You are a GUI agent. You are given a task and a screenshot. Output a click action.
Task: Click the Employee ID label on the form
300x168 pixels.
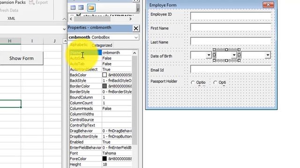[161, 14]
